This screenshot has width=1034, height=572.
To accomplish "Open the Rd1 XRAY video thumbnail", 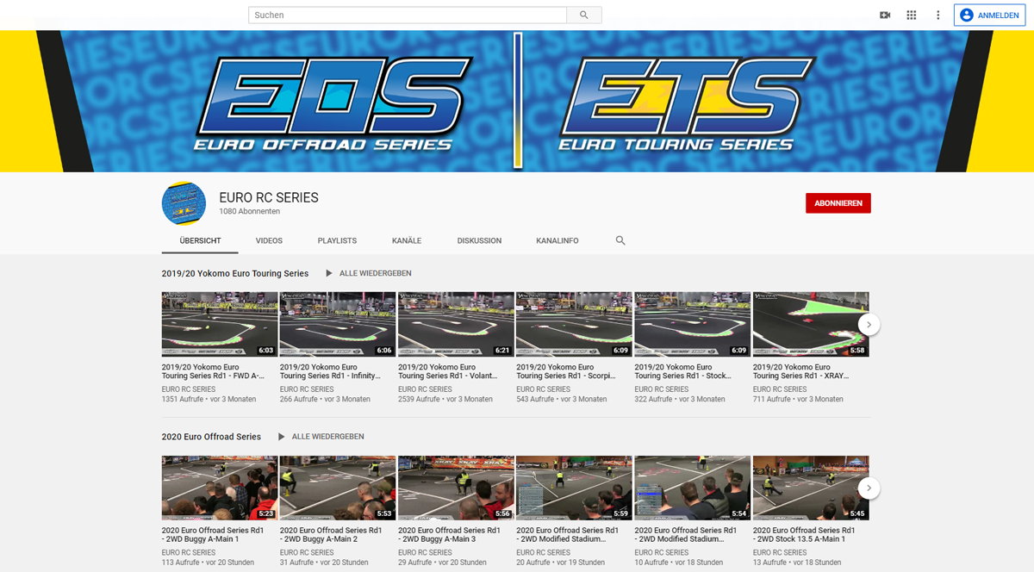I will pos(811,324).
